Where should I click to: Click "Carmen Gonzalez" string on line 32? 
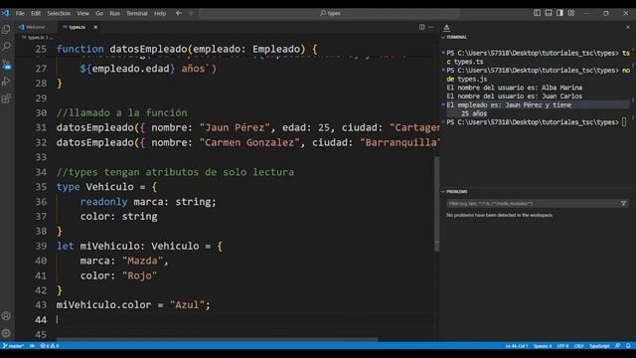coord(249,142)
